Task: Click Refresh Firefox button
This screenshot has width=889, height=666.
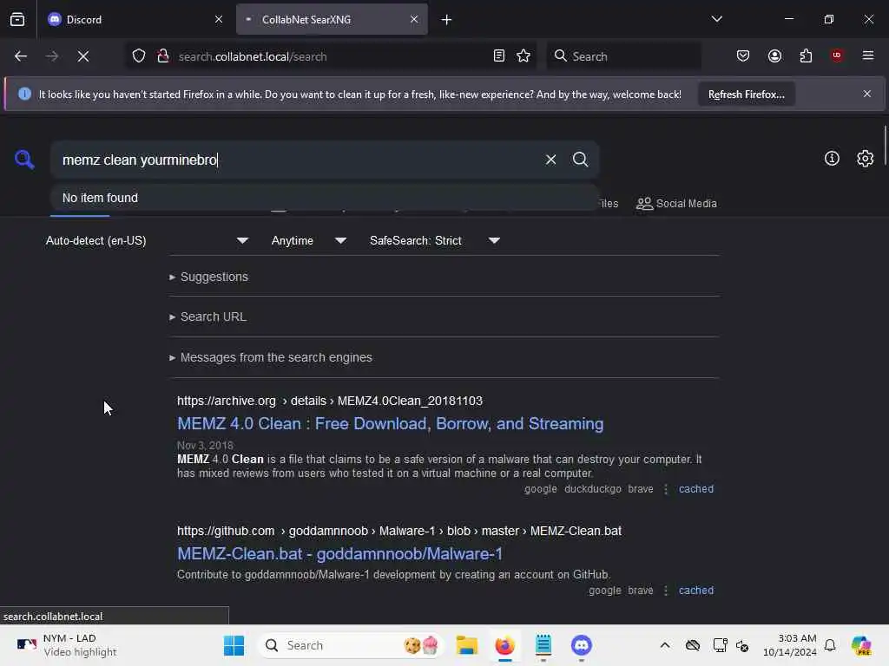Action: pyautogui.click(x=746, y=95)
